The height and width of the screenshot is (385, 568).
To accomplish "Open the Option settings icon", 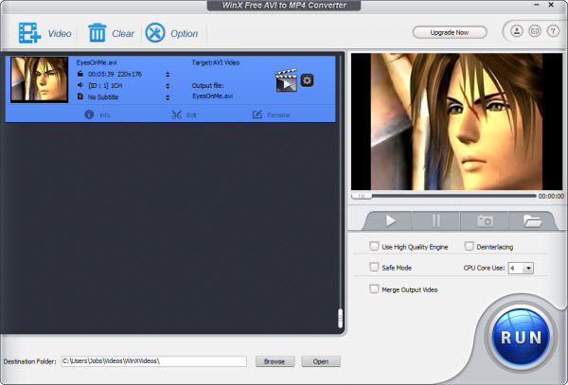I will pos(155,33).
